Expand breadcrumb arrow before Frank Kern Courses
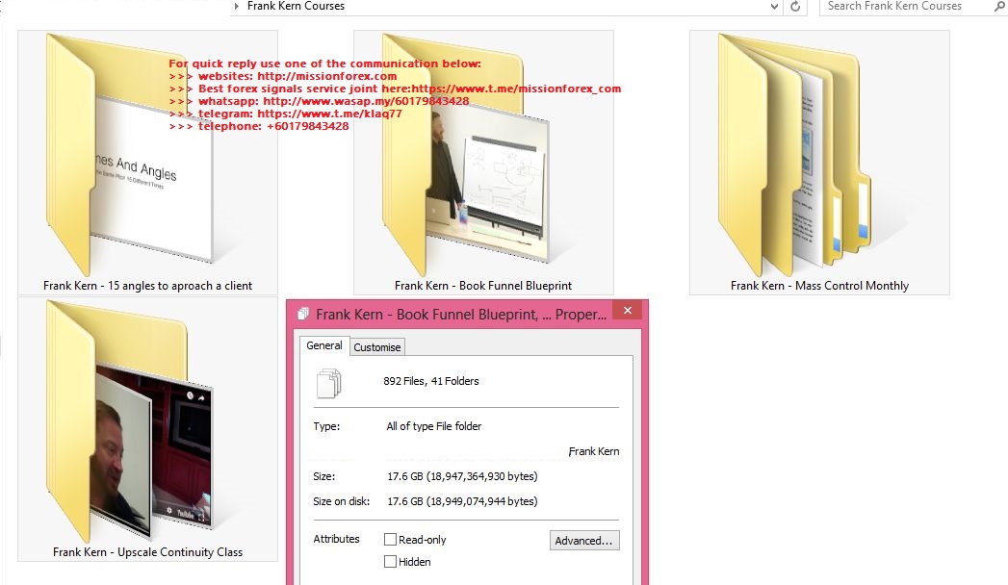 237,7
